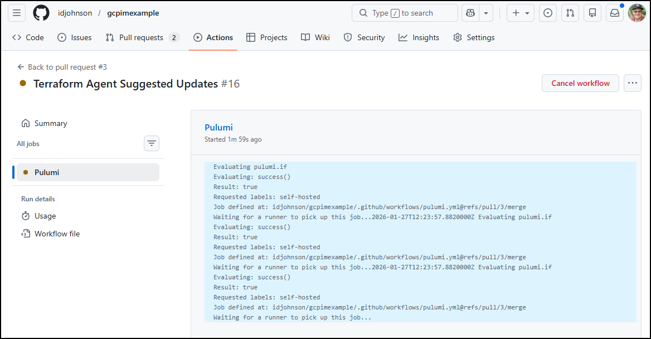
Task: Open the issues icon in header
Action: click(x=548, y=13)
